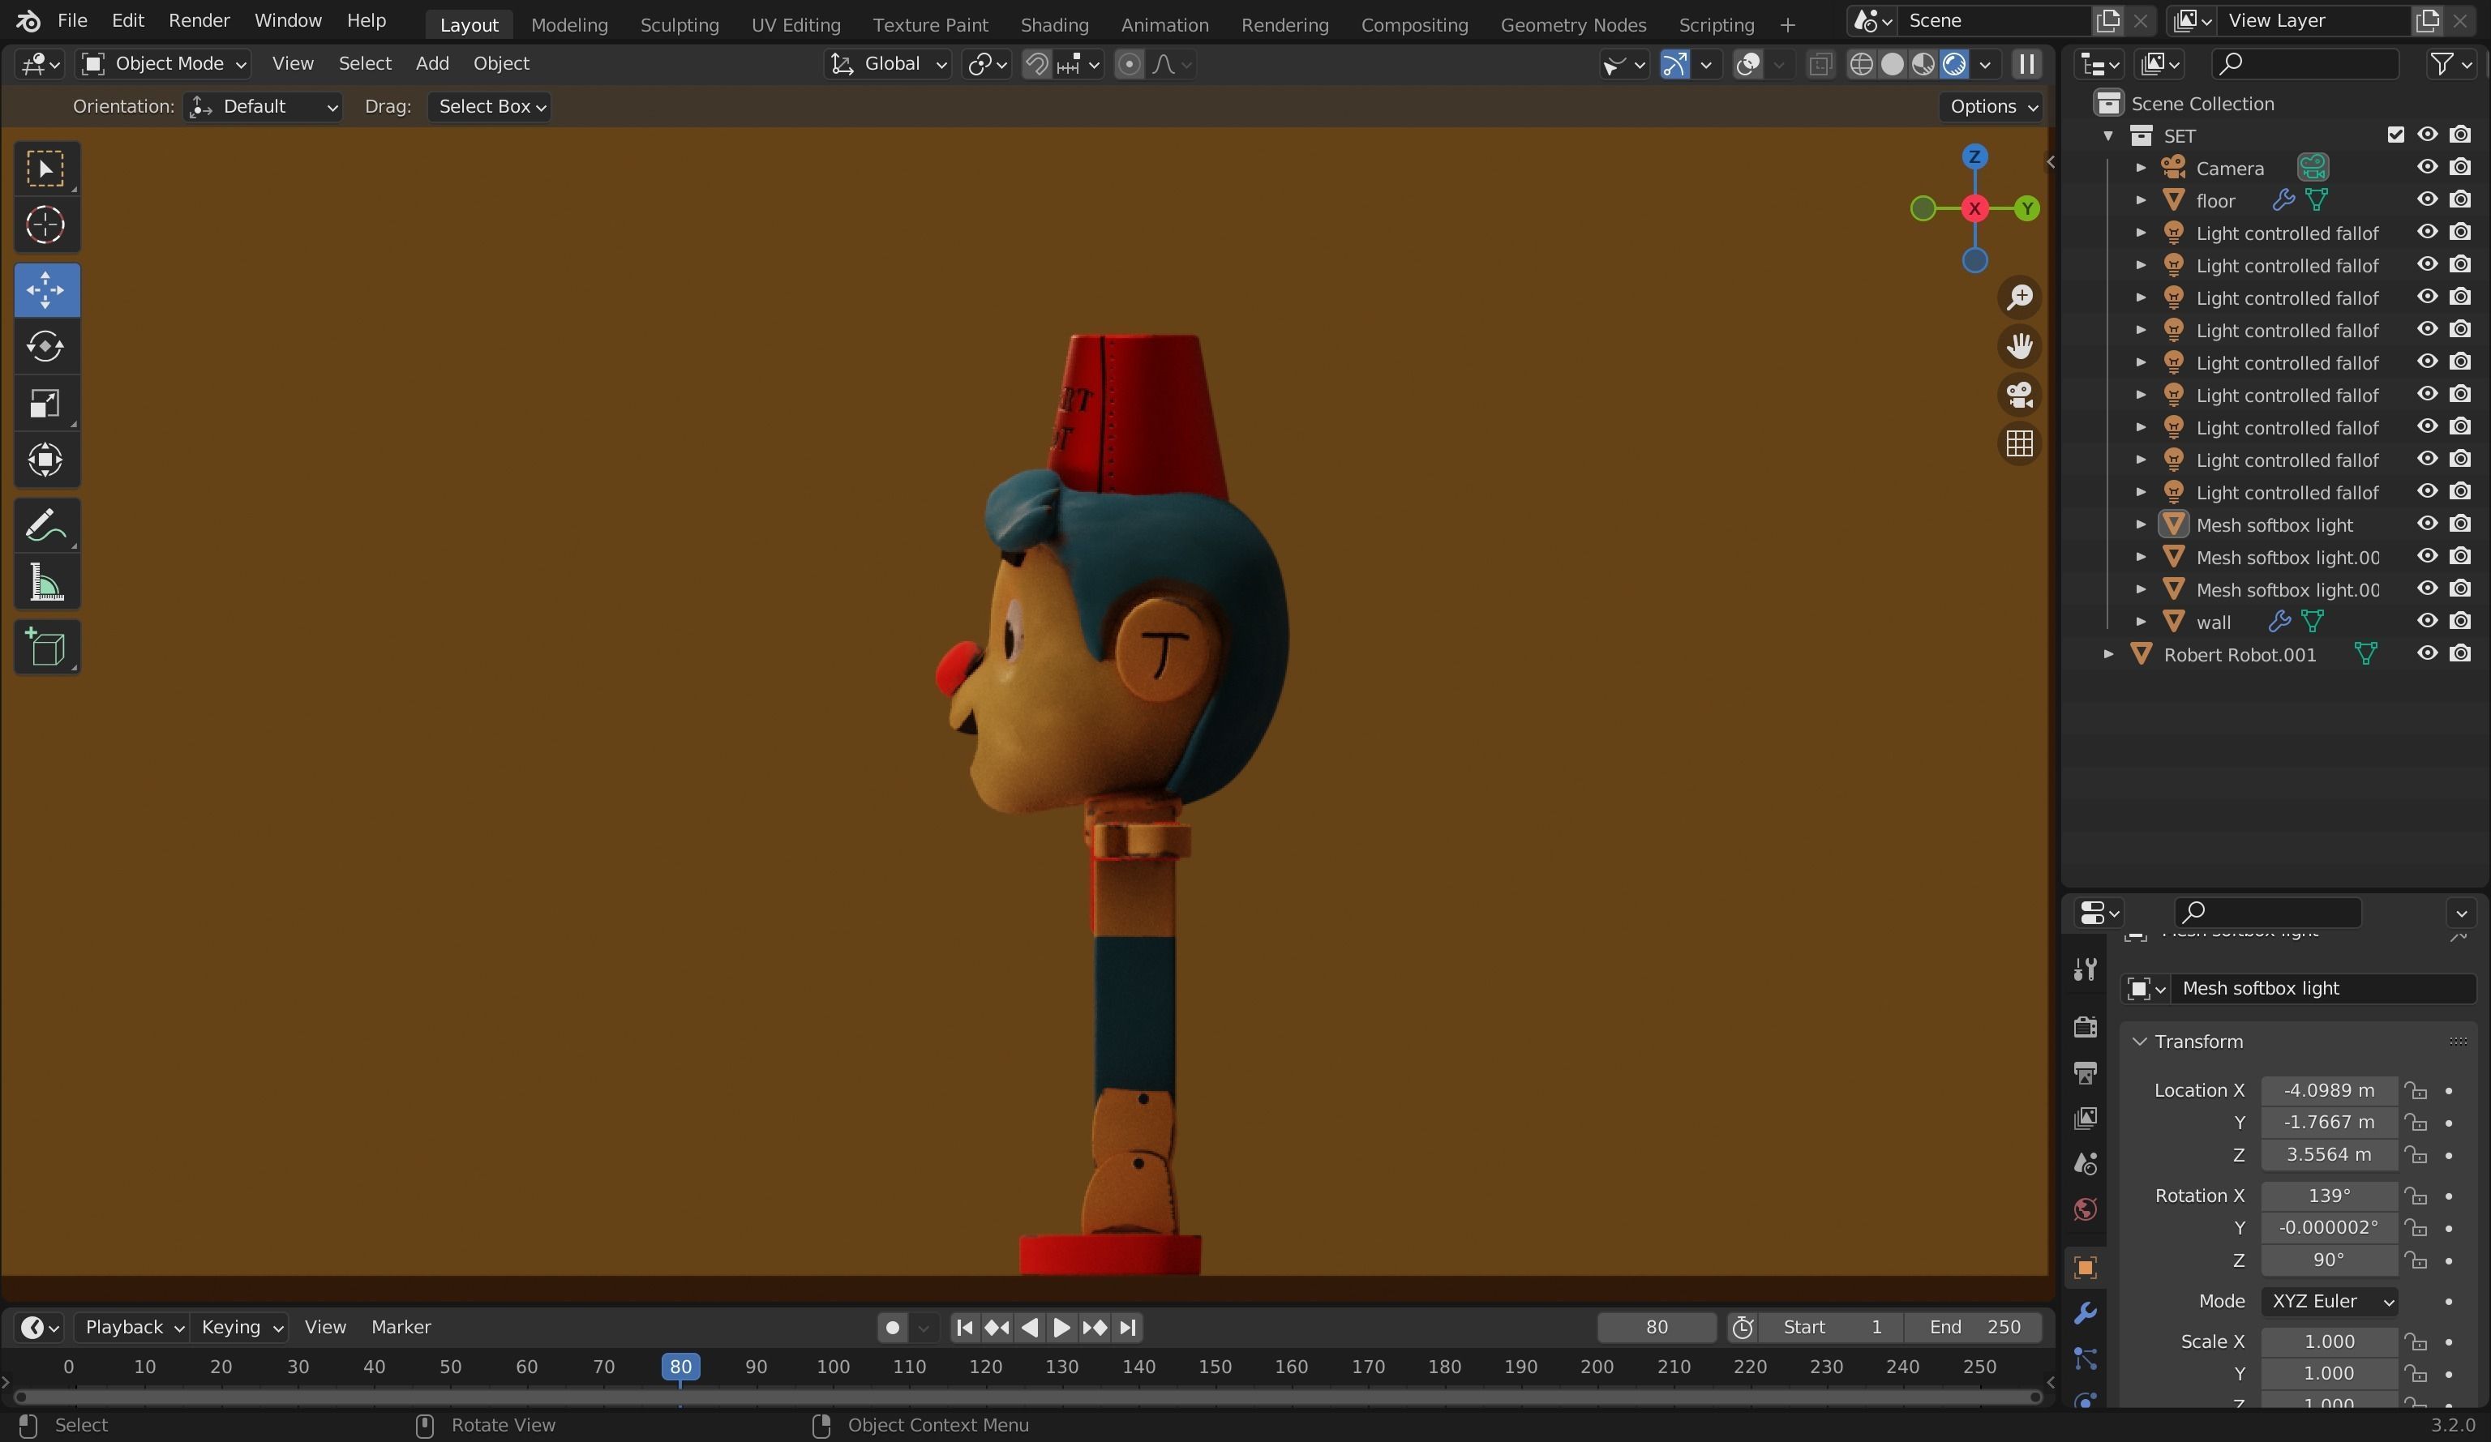Image resolution: width=2491 pixels, height=1442 pixels.
Task: Disable rendering of Robert Robot.001
Action: (2460, 653)
